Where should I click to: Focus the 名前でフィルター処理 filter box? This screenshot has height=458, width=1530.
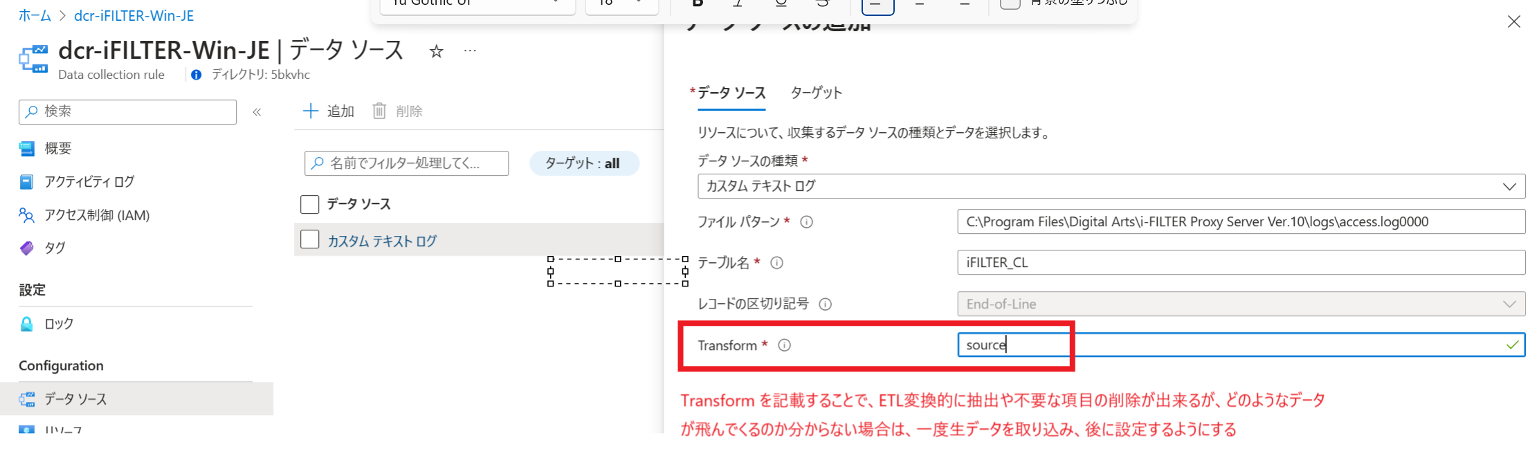tap(406, 163)
